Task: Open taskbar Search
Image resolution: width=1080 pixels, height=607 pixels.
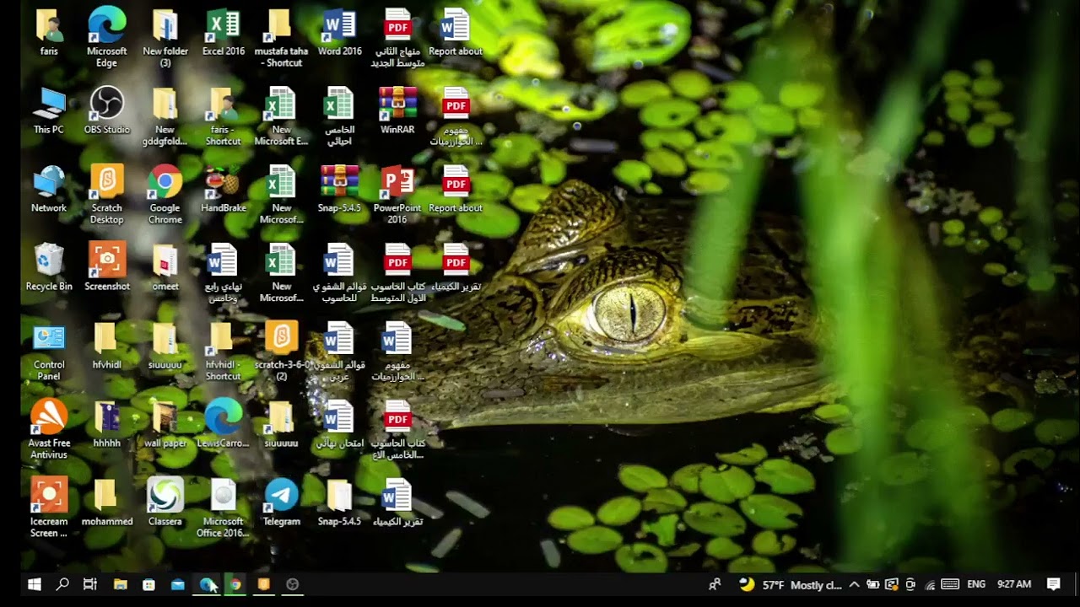Action: click(62, 584)
